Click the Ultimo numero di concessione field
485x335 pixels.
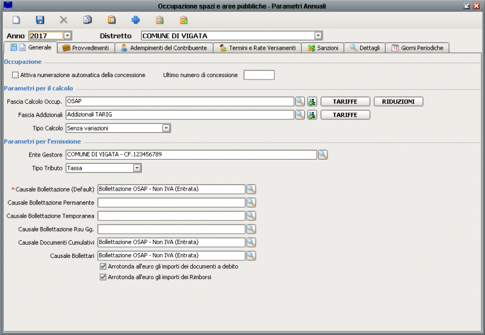259,75
